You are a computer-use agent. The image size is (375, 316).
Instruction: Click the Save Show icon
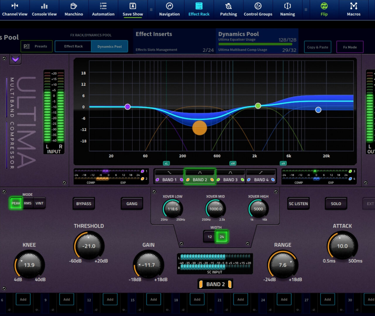(133, 10)
